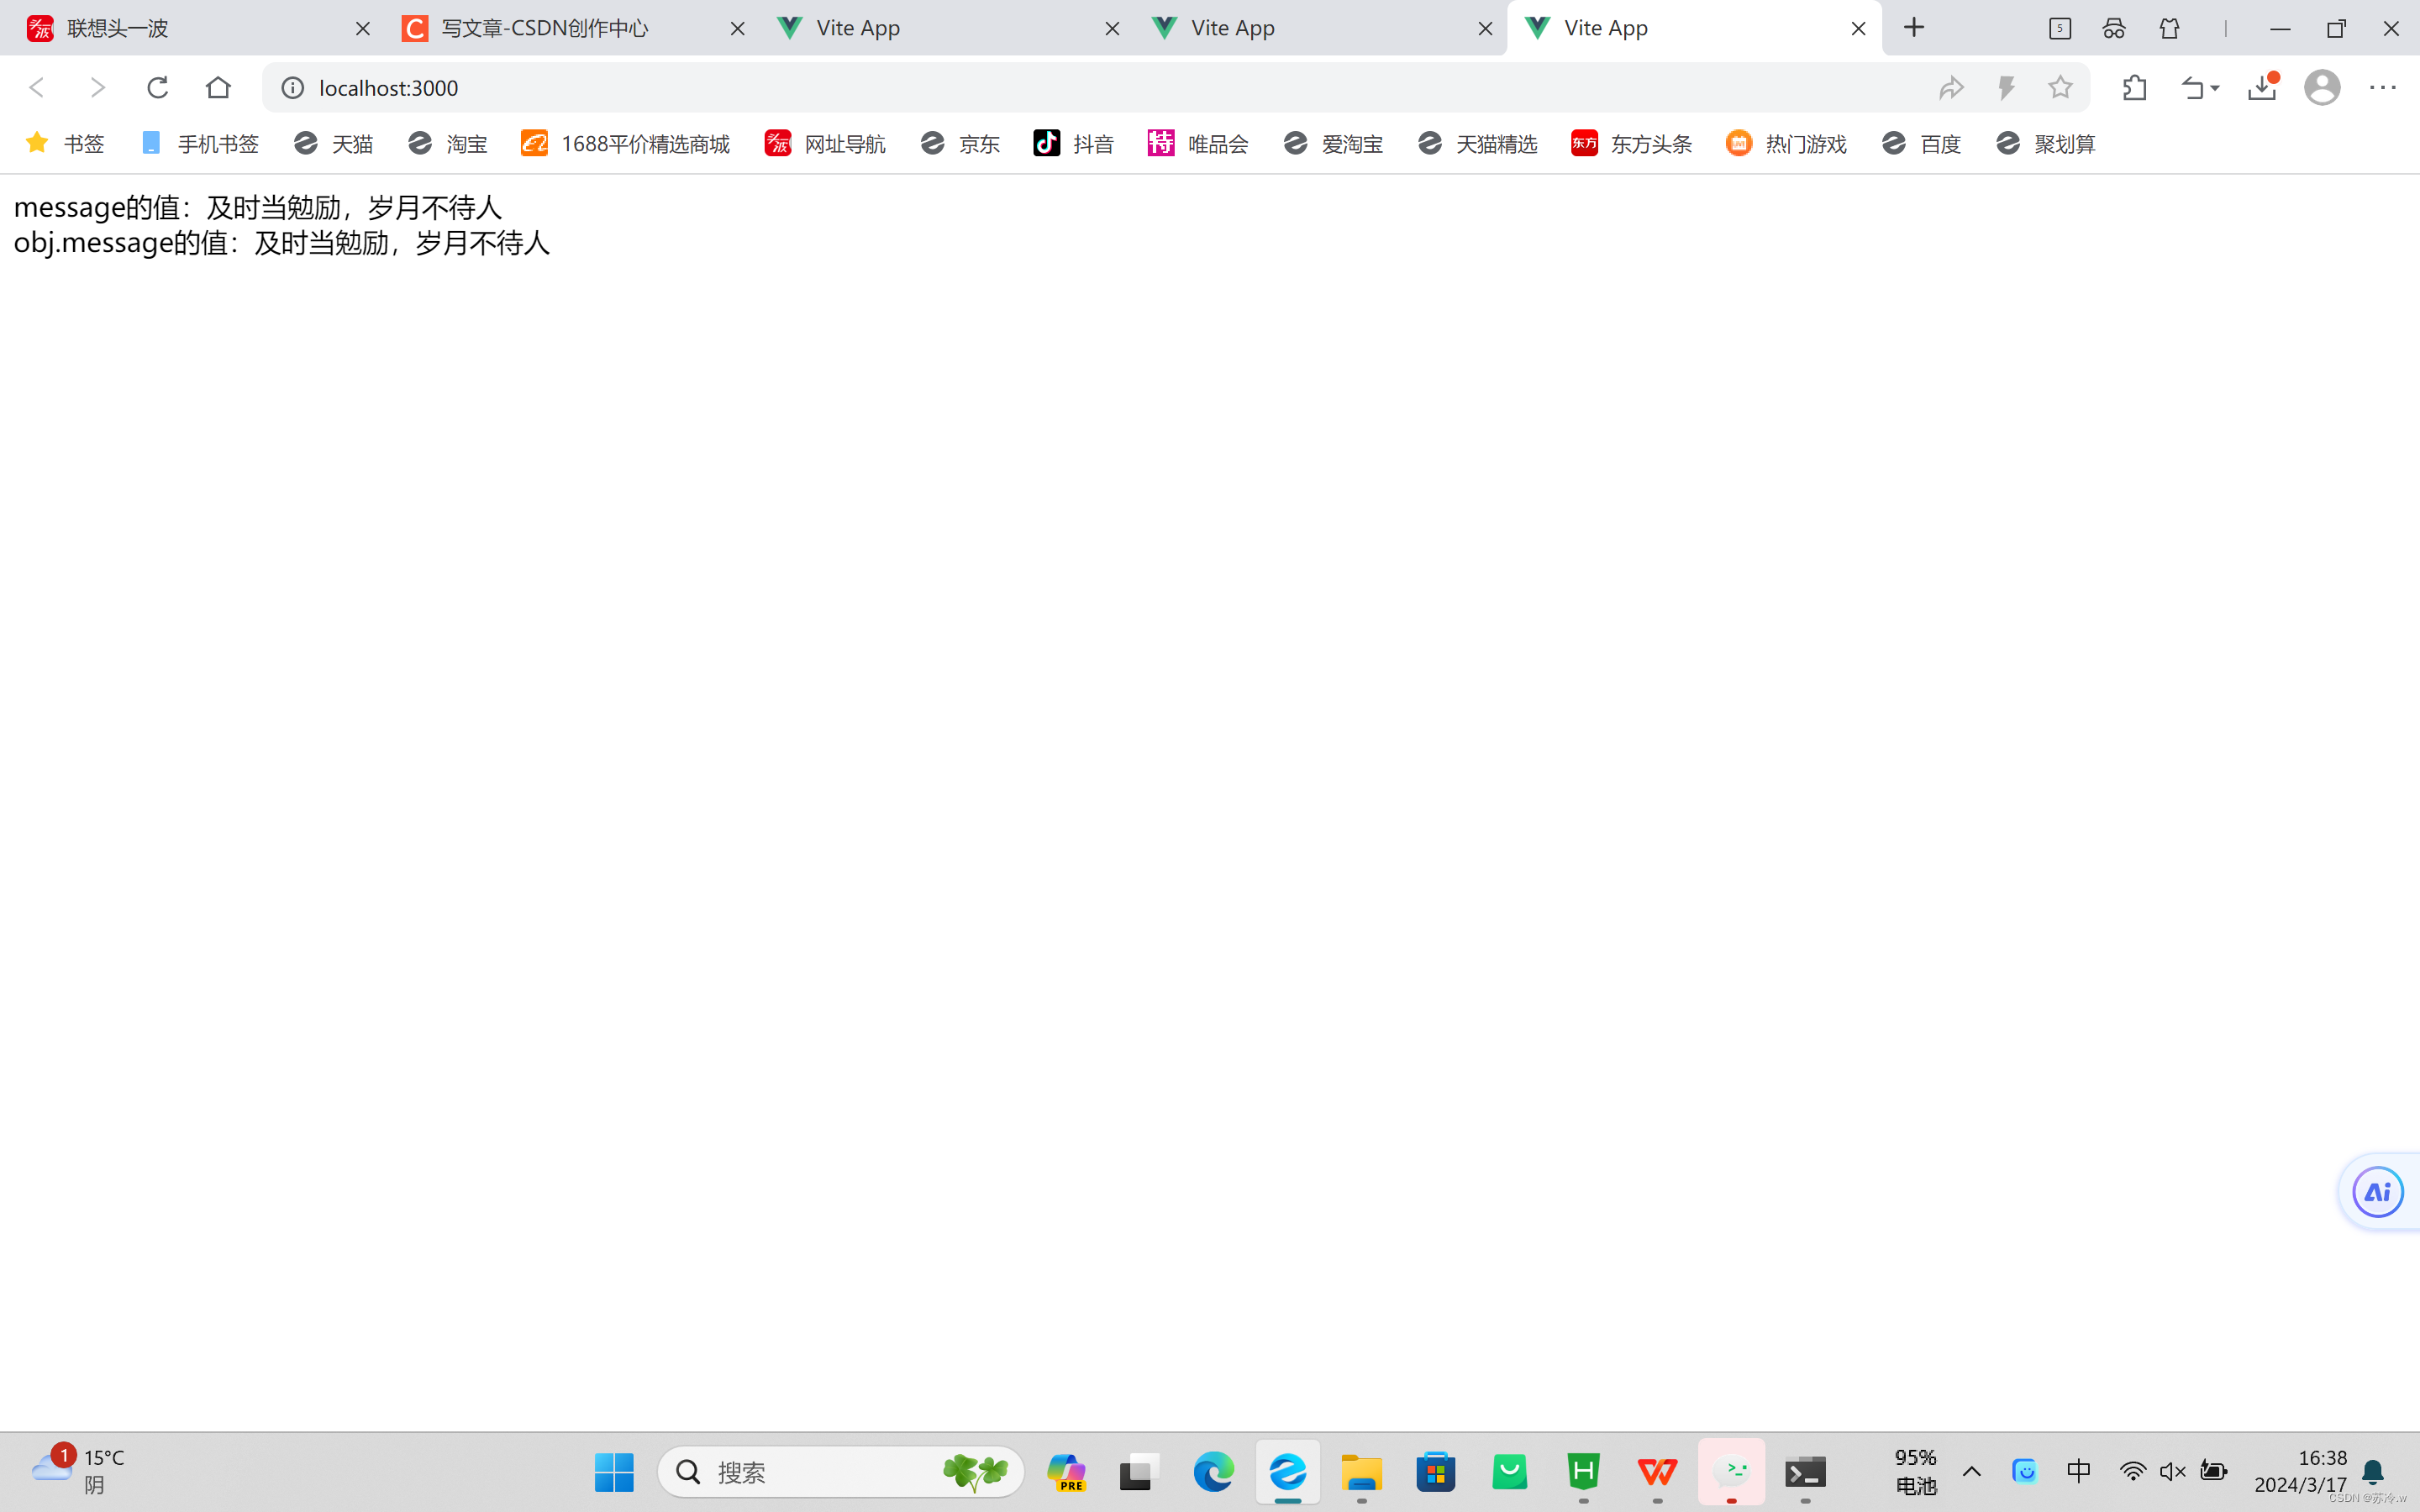Viewport: 2420px width, 1512px height.
Task: Open the 天猫精选 bookmark
Action: [x=1477, y=144]
